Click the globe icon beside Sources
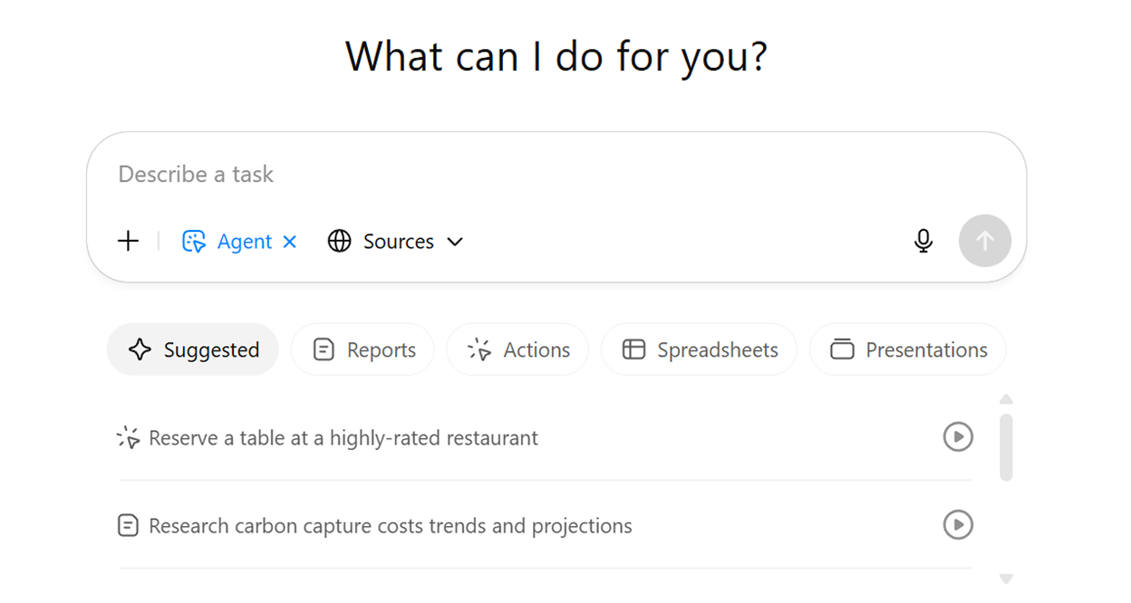This screenshot has height=603, width=1131. click(340, 242)
